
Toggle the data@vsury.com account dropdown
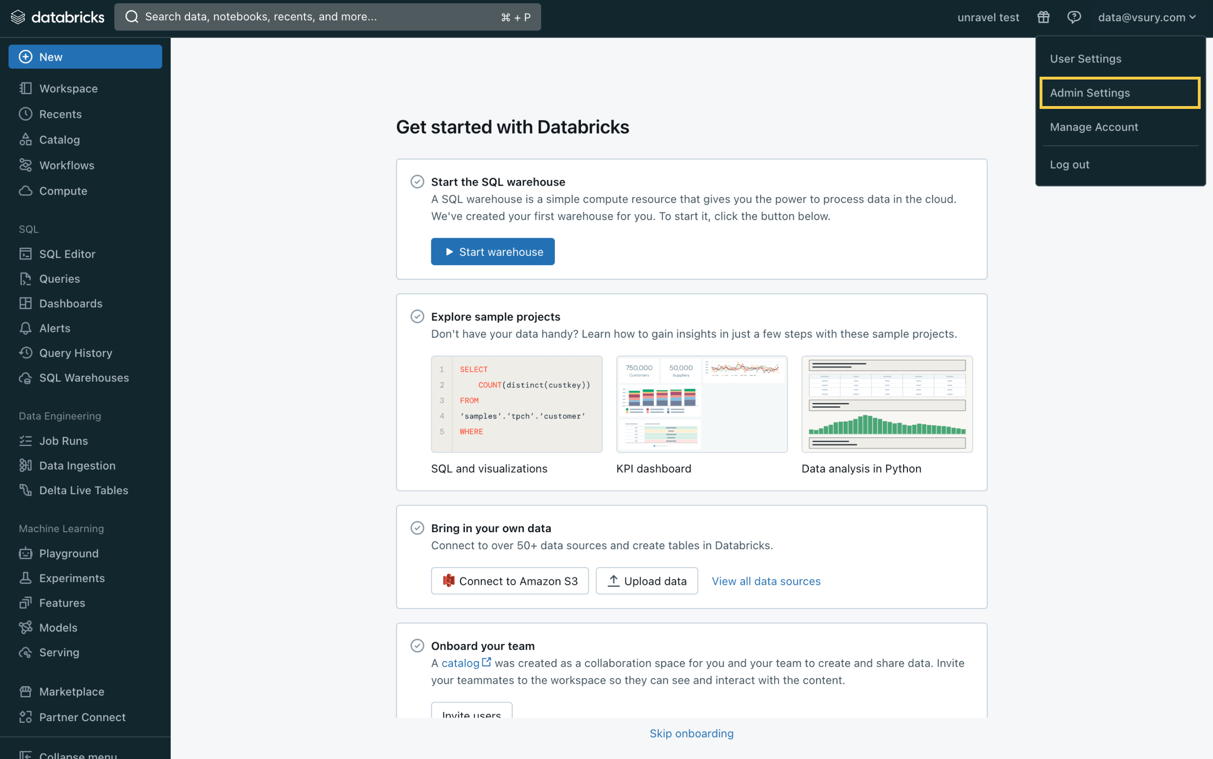[x=1147, y=17]
